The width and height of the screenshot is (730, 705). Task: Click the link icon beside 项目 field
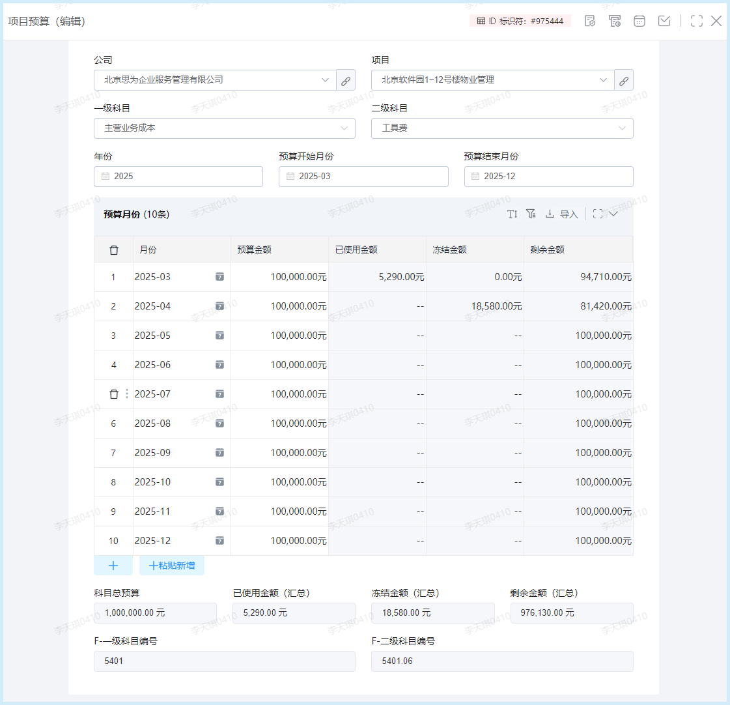pos(623,80)
